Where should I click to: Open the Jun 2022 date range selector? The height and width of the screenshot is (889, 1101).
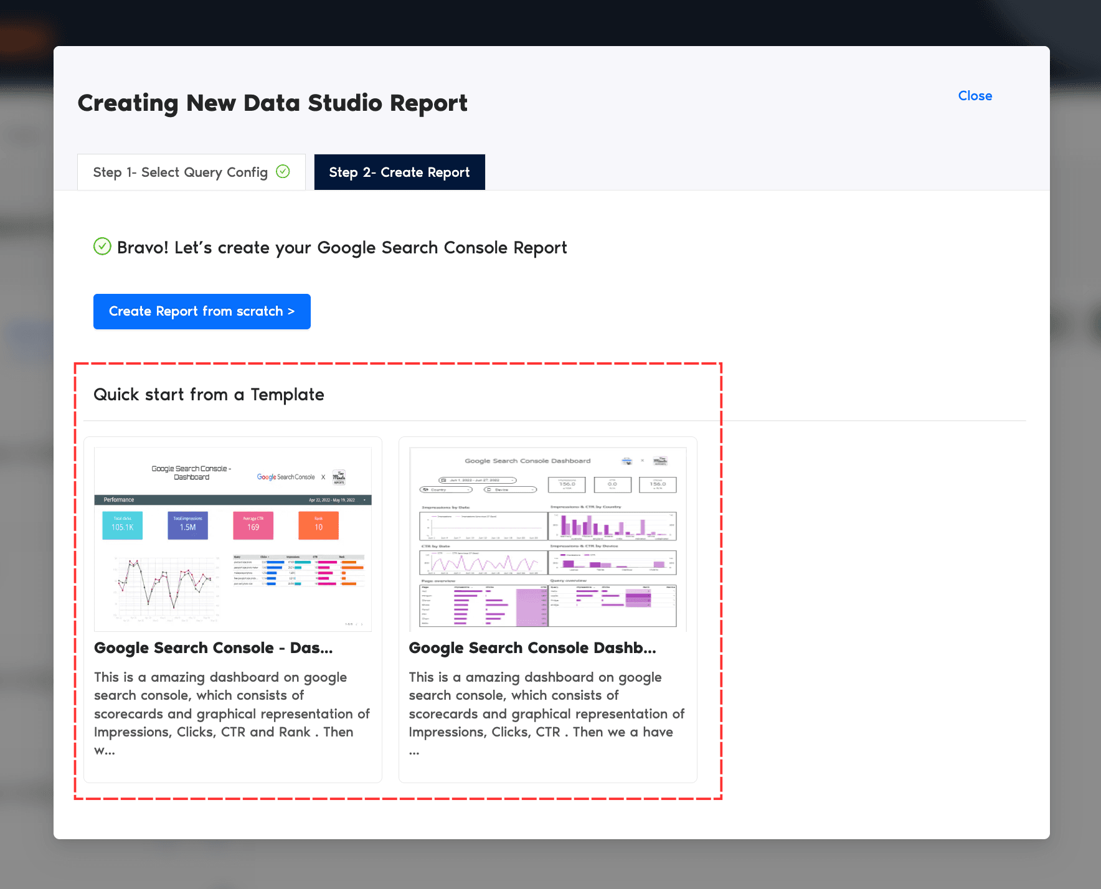point(477,480)
